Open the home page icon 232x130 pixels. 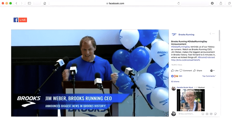pyautogui.click(x=45, y=3)
